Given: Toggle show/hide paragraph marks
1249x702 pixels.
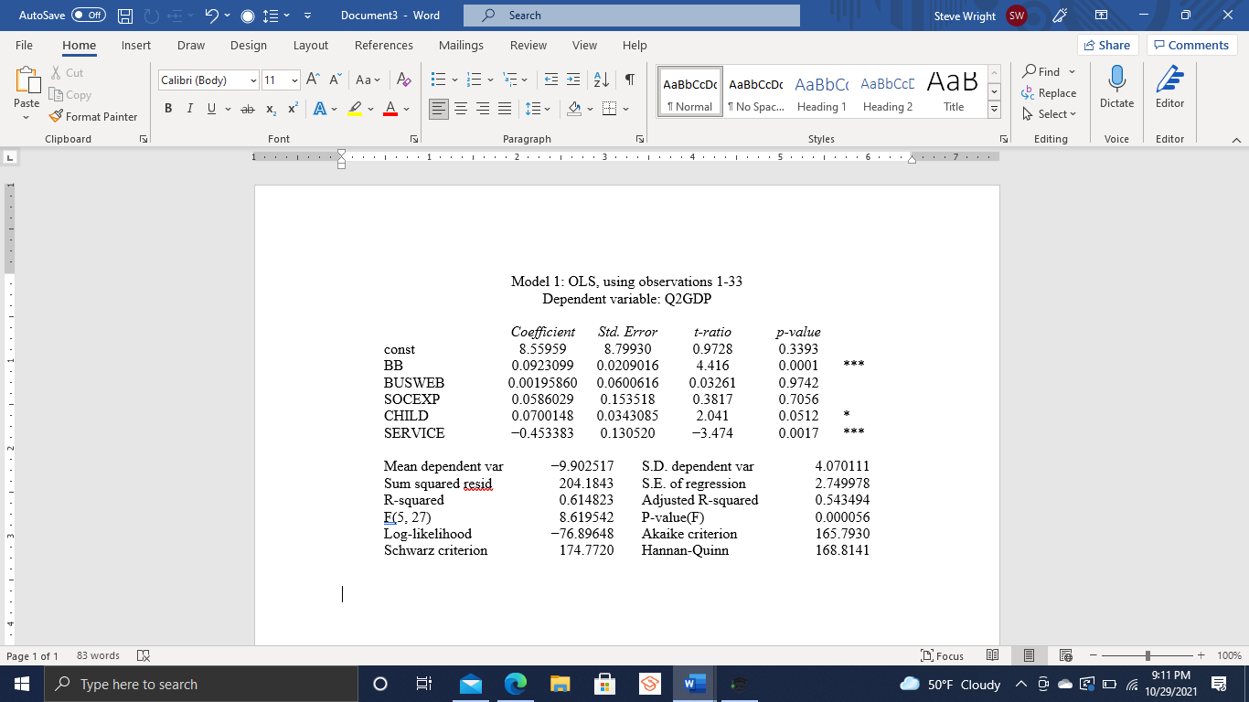Looking at the screenshot, I should (630, 80).
